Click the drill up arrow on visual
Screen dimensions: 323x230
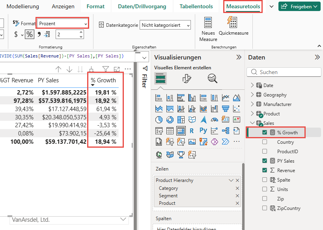click(x=58, y=69)
